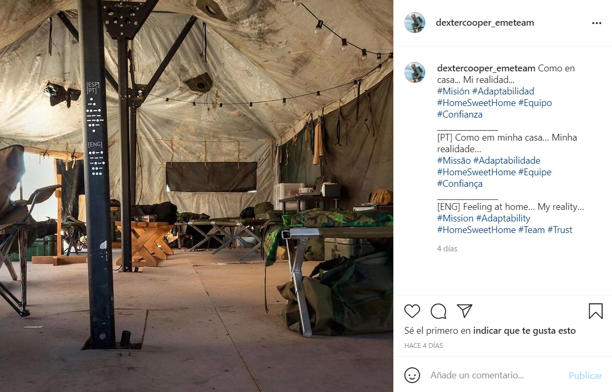The height and width of the screenshot is (392, 612).
Task: Click the #Team hashtag link
Action: coord(531,230)
